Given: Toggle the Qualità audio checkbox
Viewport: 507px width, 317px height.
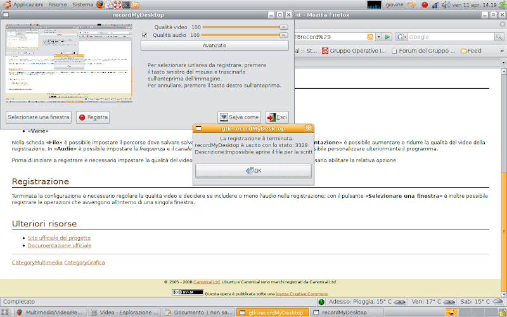Looking at the screenshot, I should tap(144, 35).
